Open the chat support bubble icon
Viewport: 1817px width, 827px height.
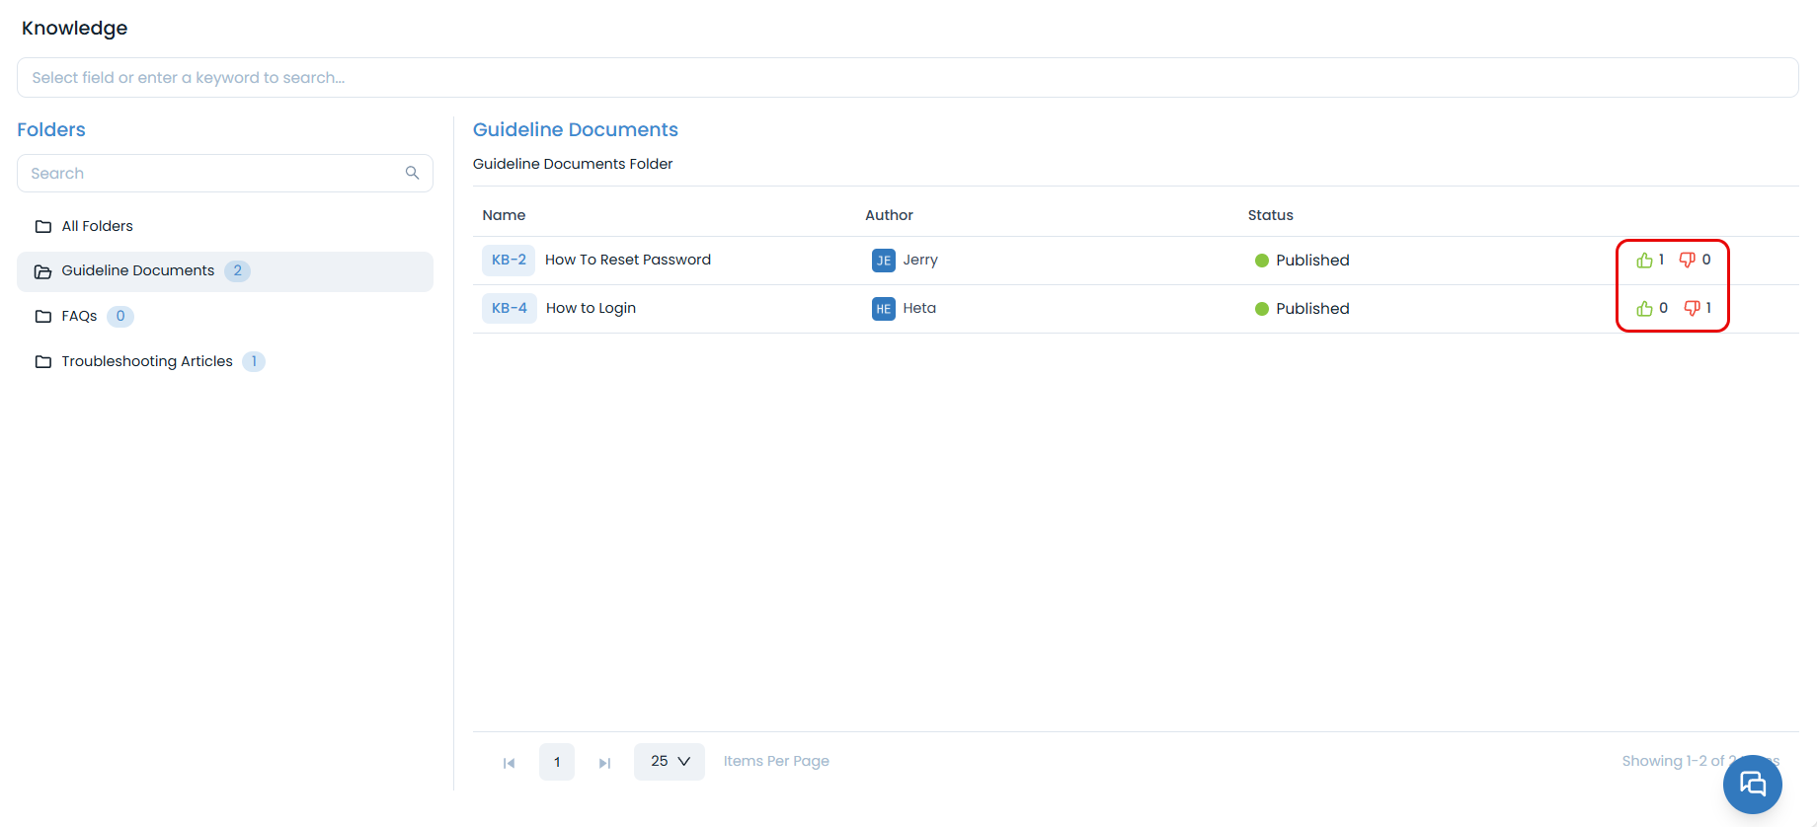pyautogui.click(x=1752, y=785)
